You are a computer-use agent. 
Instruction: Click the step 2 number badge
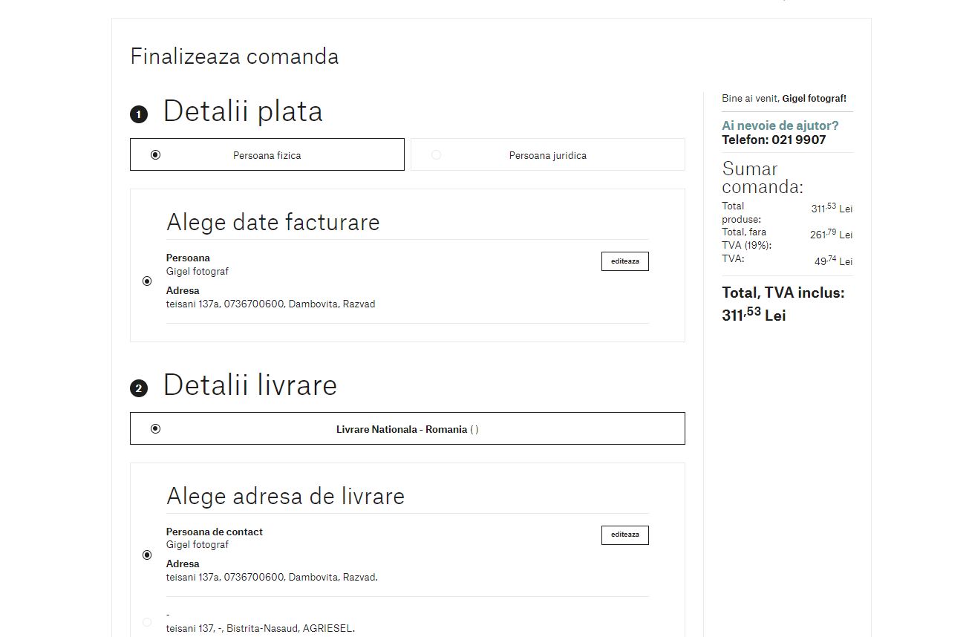139,388
